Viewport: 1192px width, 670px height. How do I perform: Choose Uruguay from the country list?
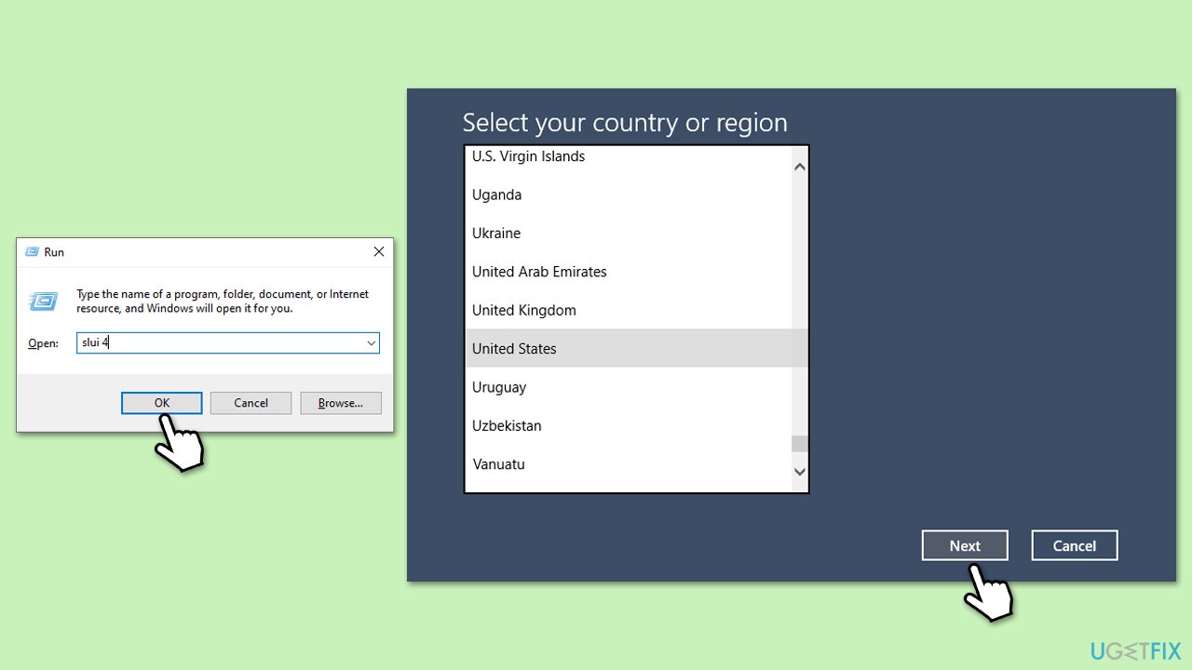pyautogui.click(x=499, y=387)
